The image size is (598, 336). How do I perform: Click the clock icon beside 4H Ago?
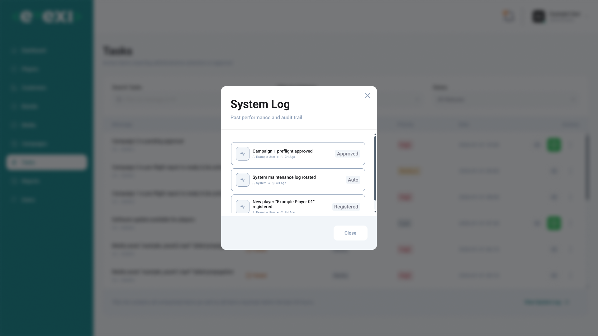pyautogui.click(x=273, y=183)
